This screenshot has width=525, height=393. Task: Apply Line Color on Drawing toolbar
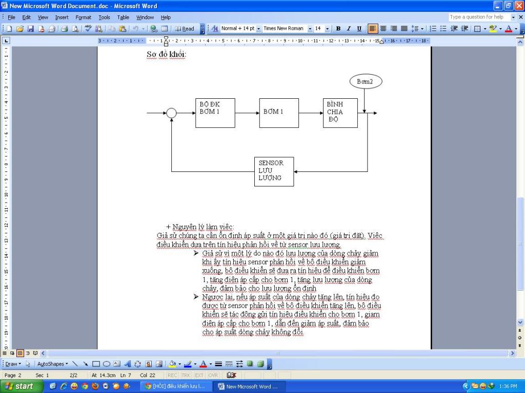coord(188,364)
